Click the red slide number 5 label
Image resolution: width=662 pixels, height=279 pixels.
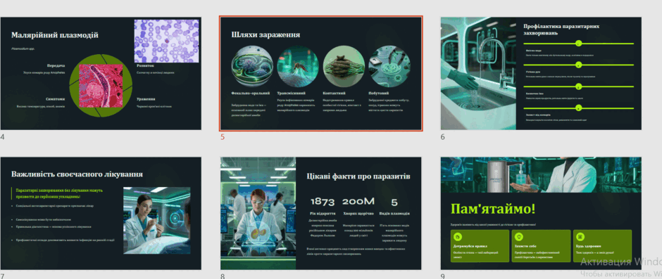(223, 136)
